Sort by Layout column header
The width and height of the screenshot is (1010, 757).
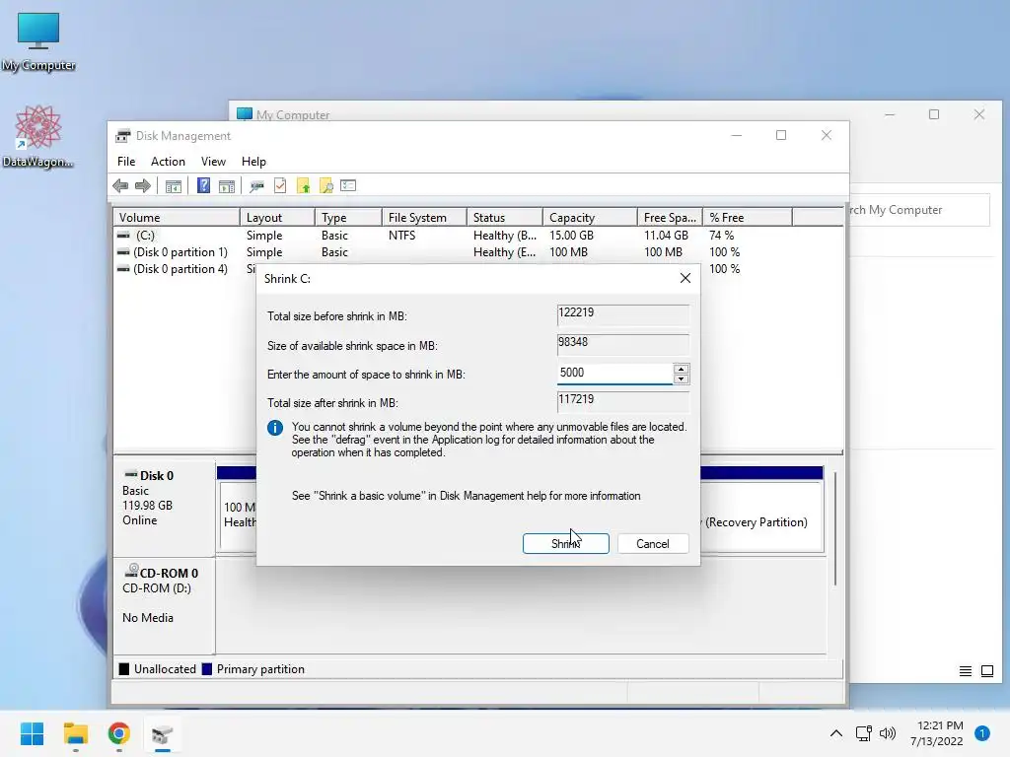pos(277,218)
